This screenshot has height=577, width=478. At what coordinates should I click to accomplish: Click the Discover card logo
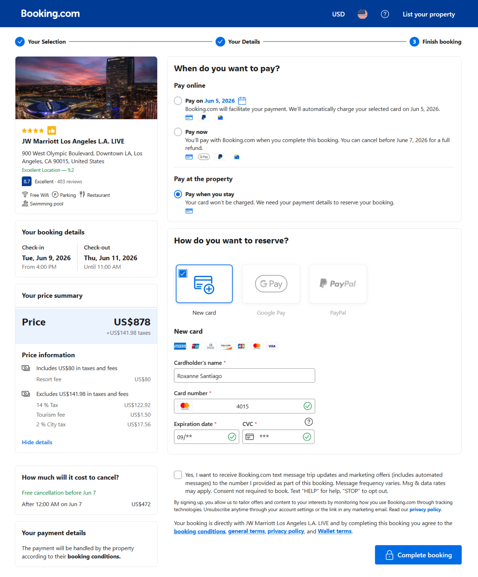(x=226, y=346)
